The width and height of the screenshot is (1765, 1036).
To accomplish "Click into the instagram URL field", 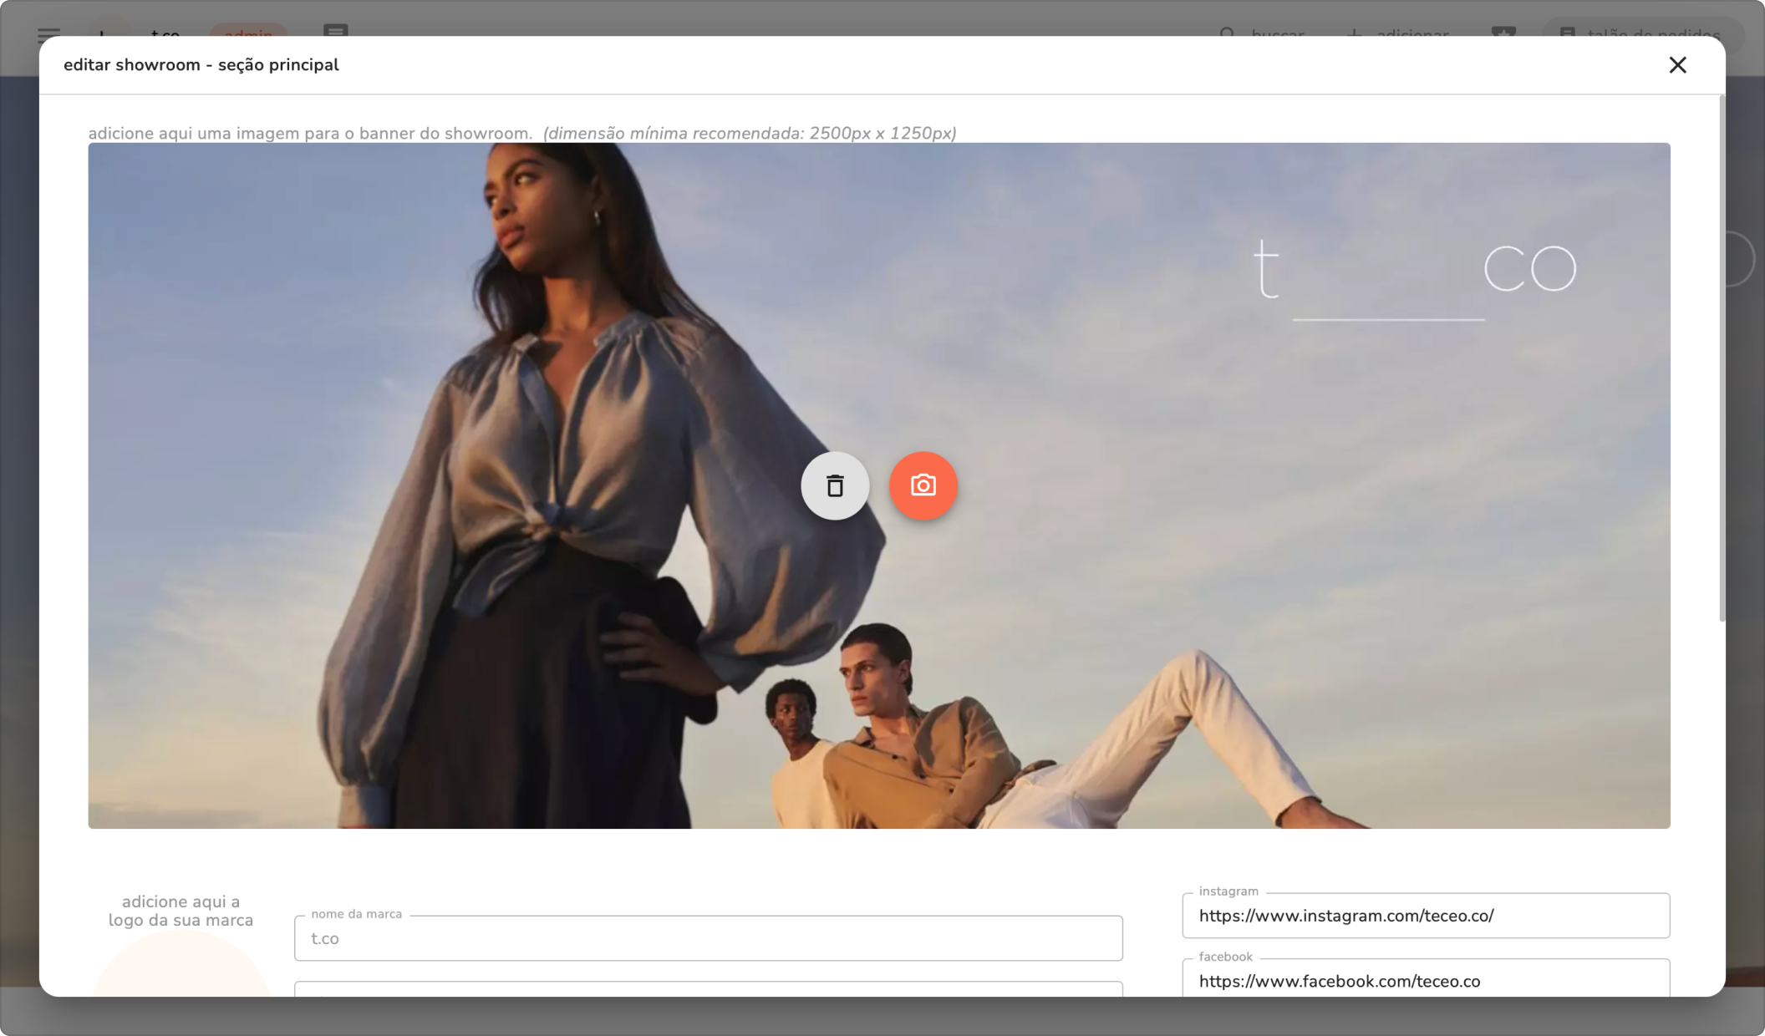I will click(x=1425, y=916).
